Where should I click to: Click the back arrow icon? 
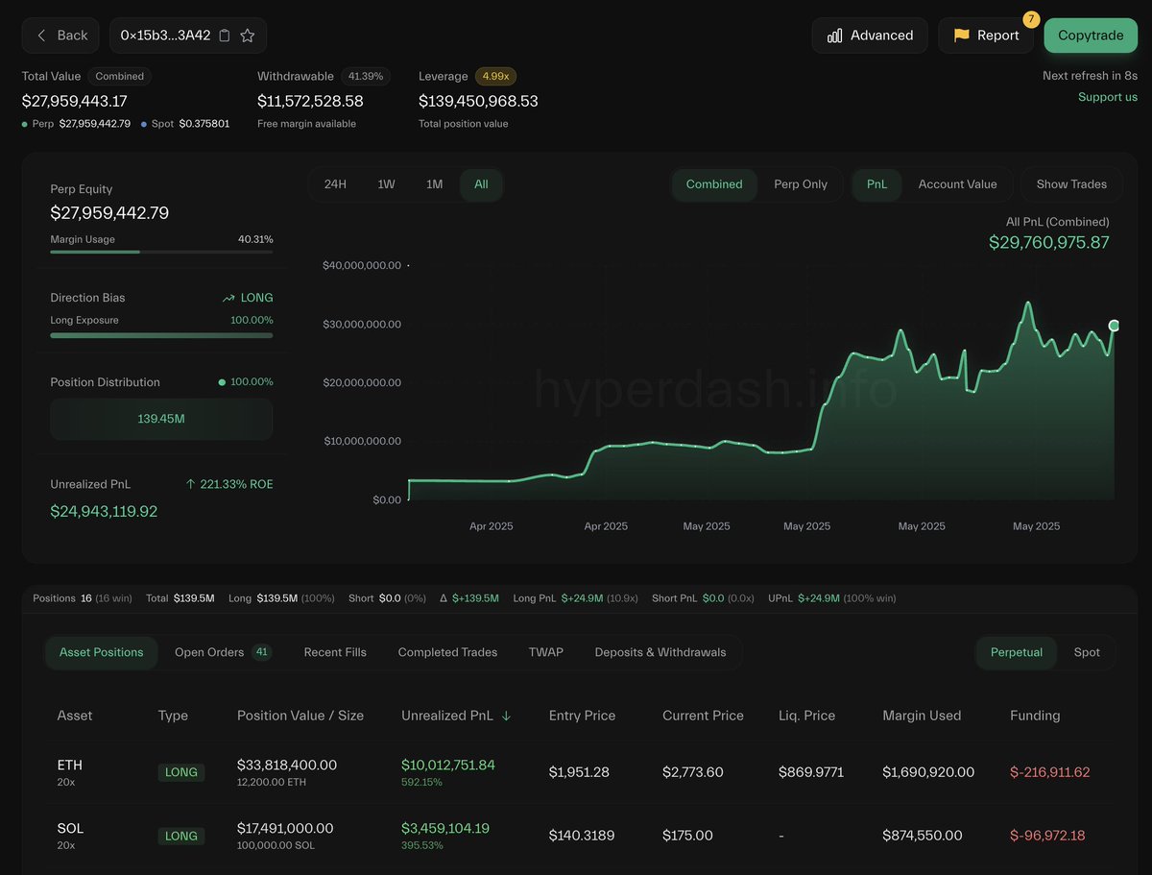point(41,36)
